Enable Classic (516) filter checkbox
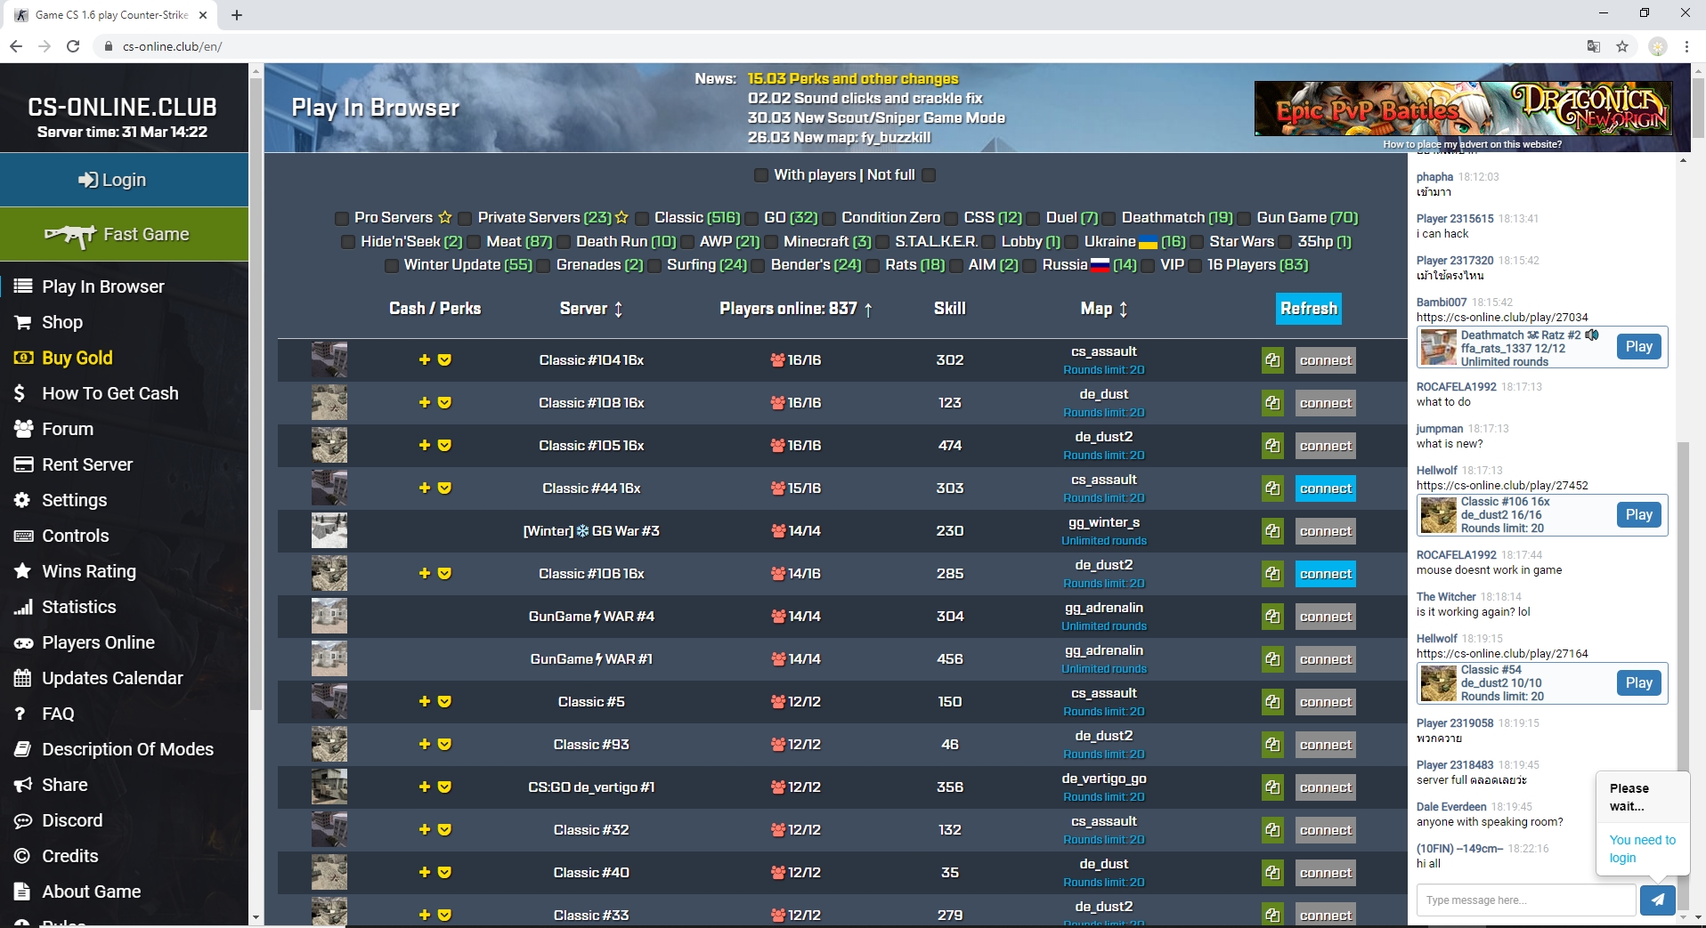The image size is (1706, 928). [642, 218]
